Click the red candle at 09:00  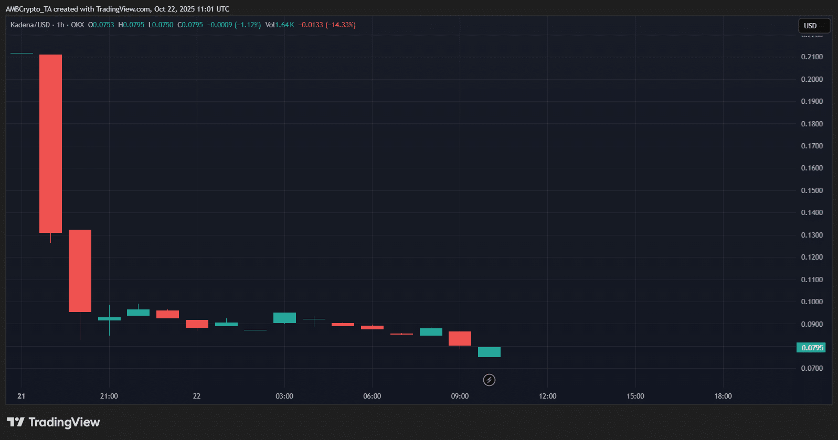click(x=460, y=338)
